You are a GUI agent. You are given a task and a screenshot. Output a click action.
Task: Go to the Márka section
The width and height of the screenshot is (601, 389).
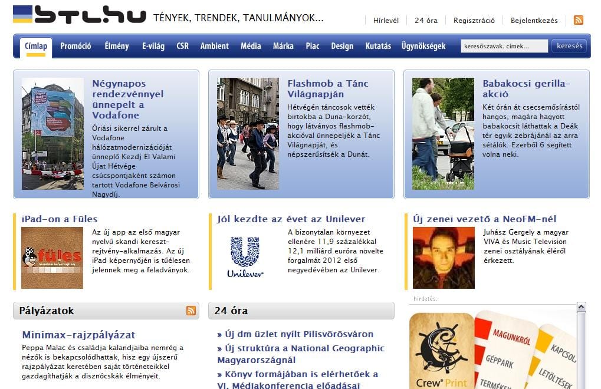tap(283, 46)
